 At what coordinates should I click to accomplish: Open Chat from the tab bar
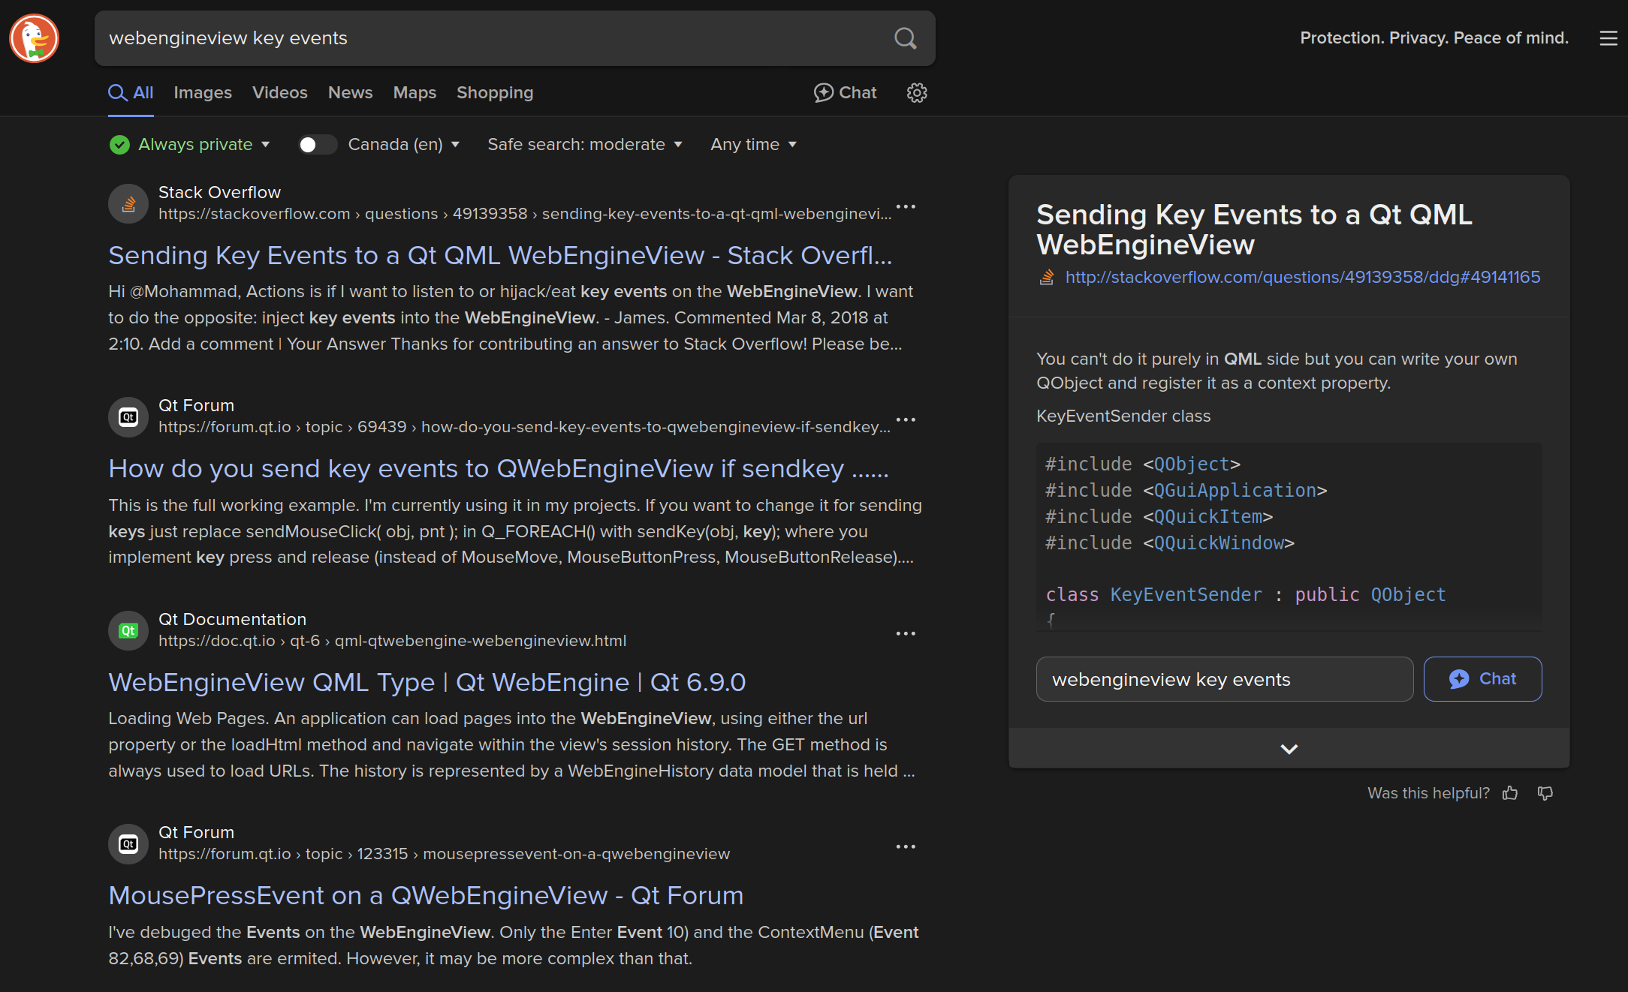[x=846, y=92]
